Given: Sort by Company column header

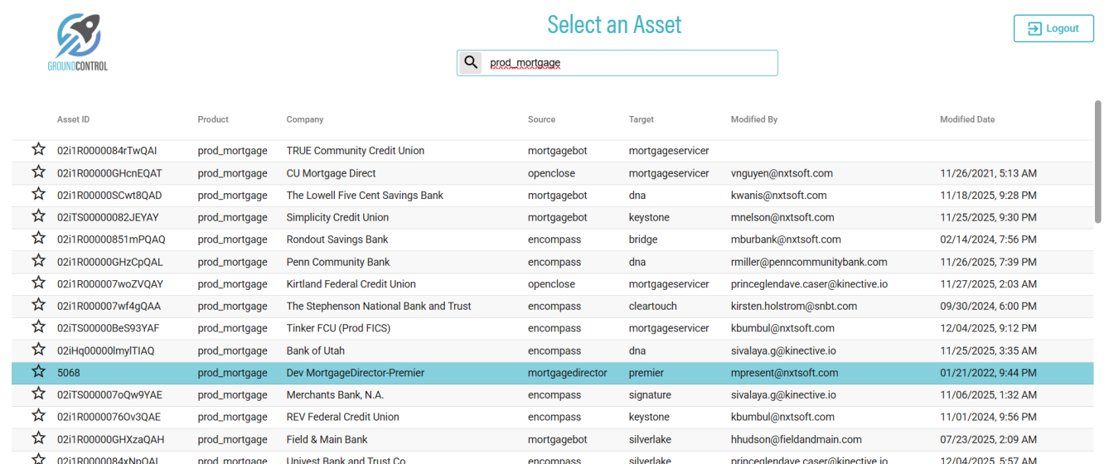Looking at the screenshot, I should [x=305, y=119].
